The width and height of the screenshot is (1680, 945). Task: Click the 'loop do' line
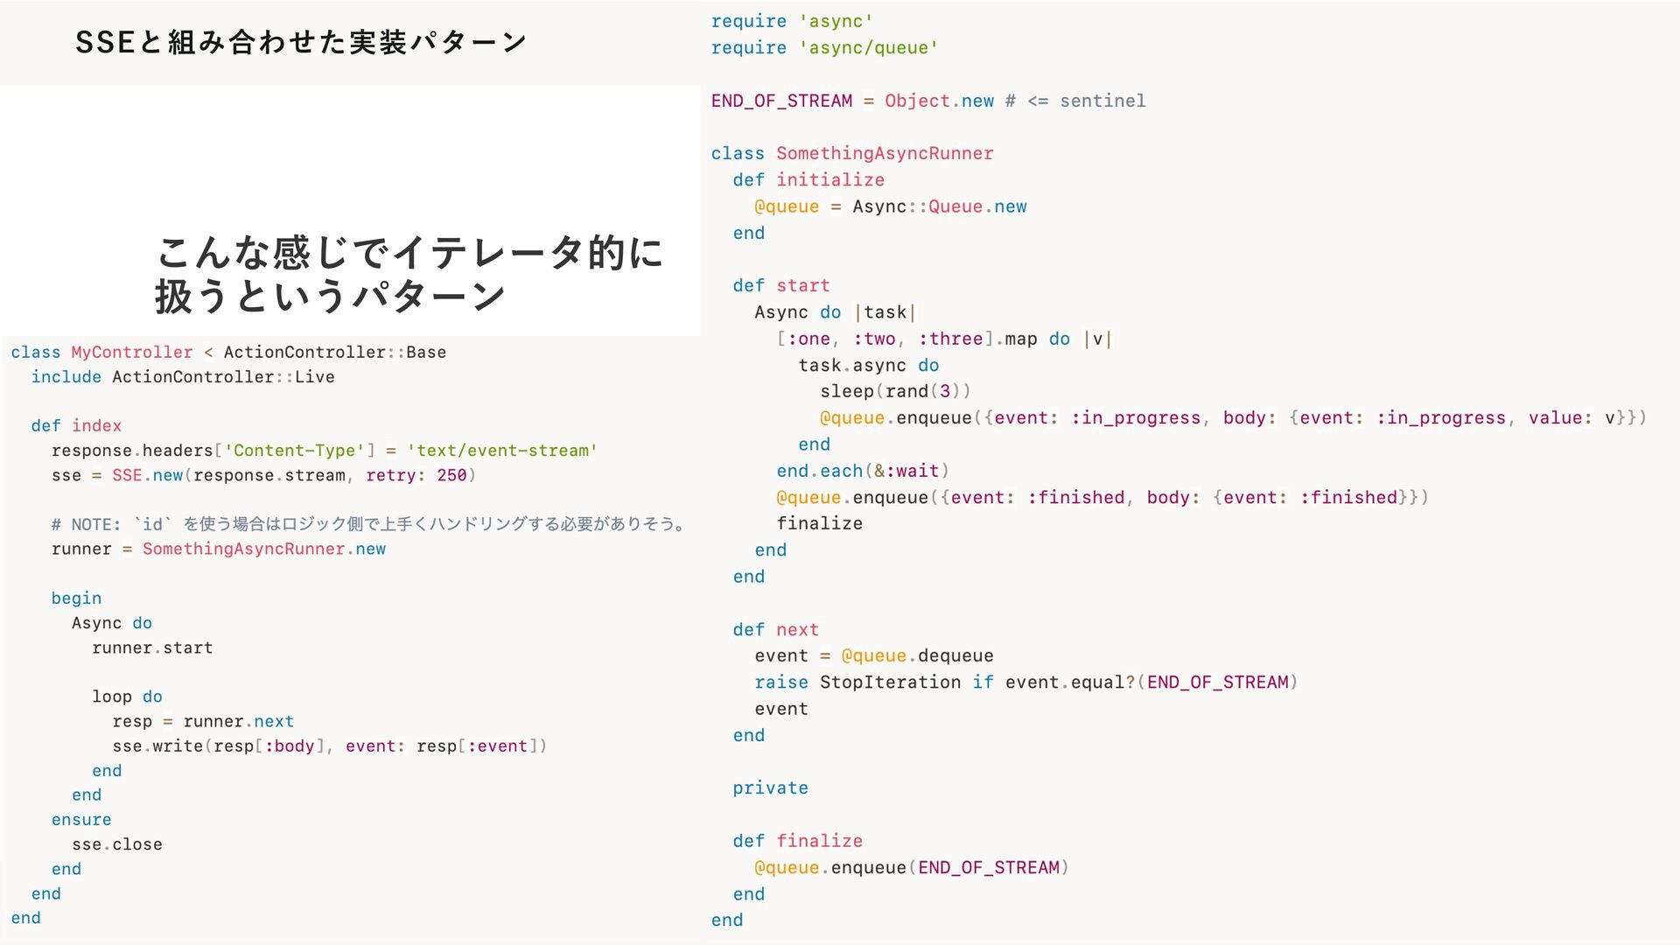[127, 696]
